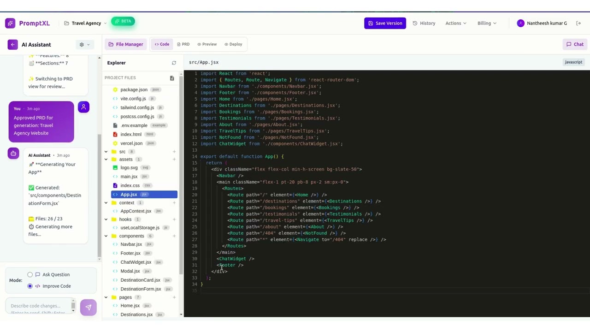
Task: Open the logo.svg image file
Action: (x=129, y=168)
